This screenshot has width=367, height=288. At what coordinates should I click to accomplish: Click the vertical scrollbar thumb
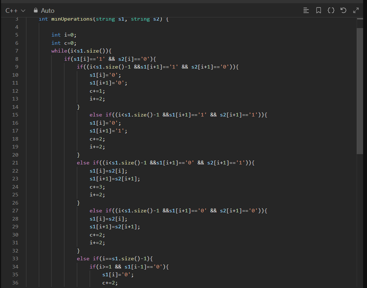click(360, 91)
